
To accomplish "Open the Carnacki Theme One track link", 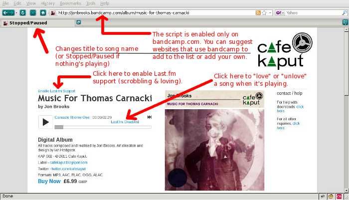I will [72, 117].
